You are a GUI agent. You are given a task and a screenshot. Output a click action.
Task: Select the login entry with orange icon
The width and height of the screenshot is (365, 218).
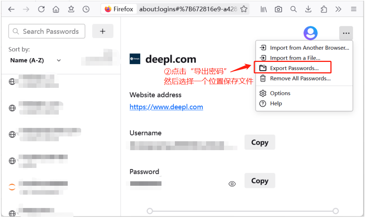pos(61,187)
